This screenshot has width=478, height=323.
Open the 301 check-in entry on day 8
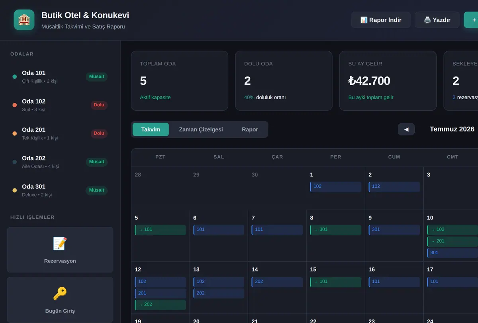pyautogui.click(x=336, y=230)
